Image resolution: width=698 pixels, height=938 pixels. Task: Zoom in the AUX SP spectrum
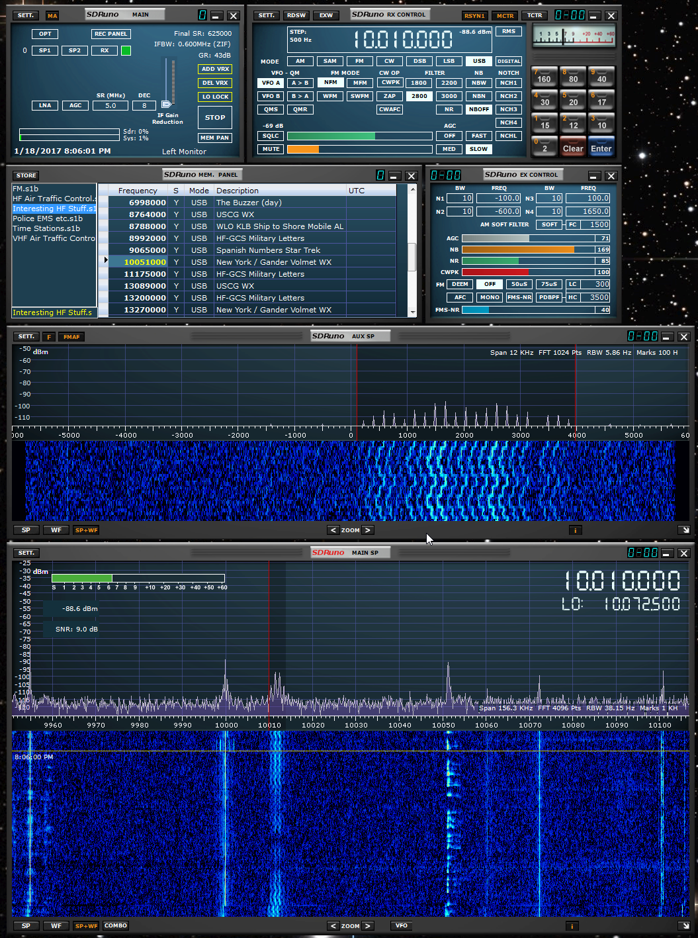coord(368,530)
